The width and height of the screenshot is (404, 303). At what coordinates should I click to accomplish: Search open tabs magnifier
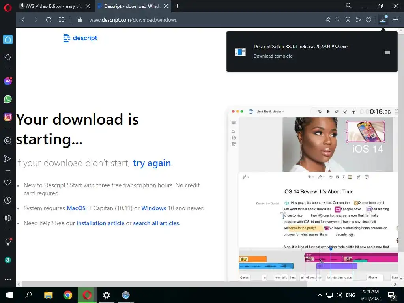(x=349, y=6)
